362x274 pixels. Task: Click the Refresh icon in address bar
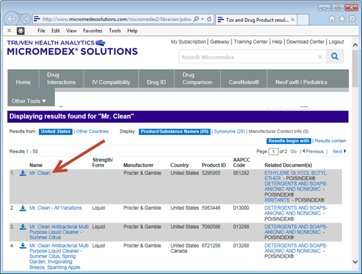(209, 19)
